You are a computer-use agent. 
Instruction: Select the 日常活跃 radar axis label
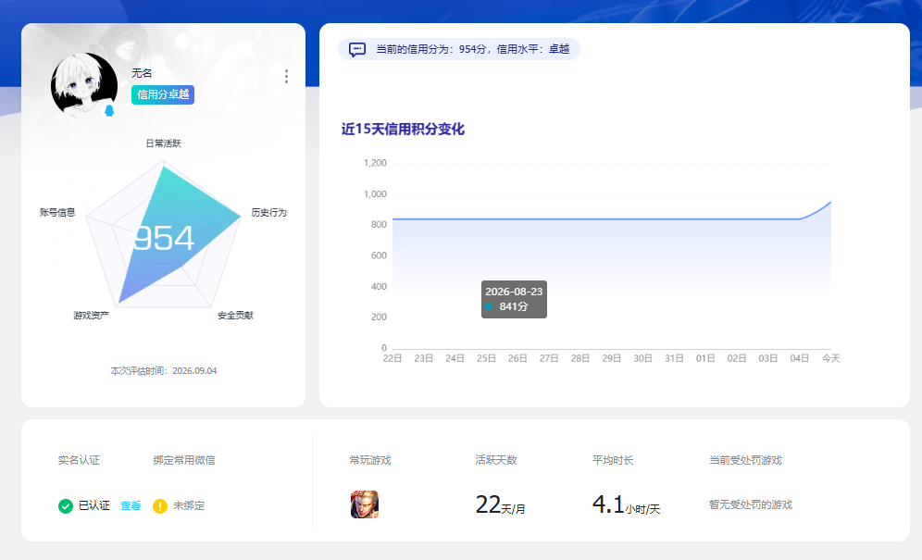coord(164,143)
